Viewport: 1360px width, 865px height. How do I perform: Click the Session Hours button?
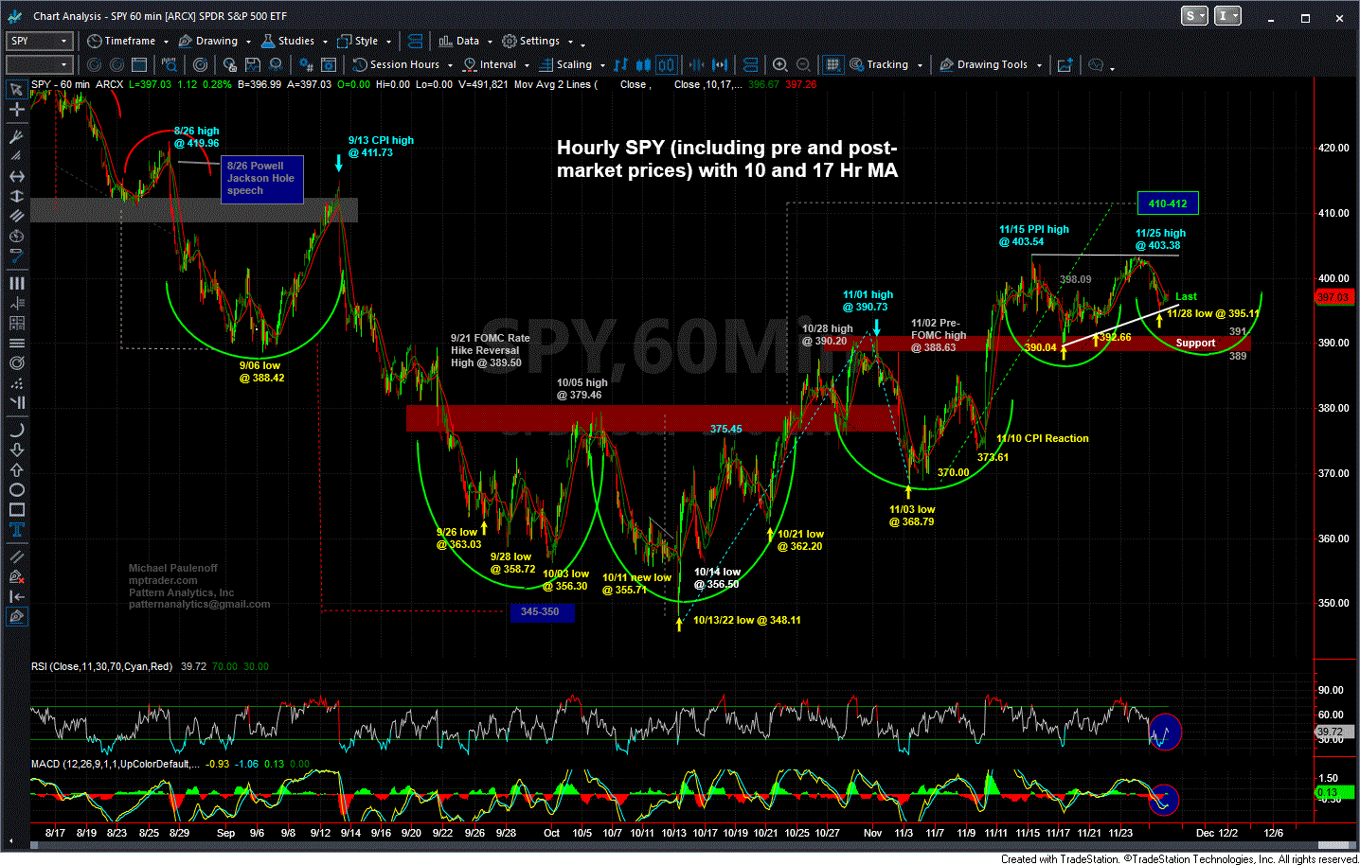pos(397,64)
